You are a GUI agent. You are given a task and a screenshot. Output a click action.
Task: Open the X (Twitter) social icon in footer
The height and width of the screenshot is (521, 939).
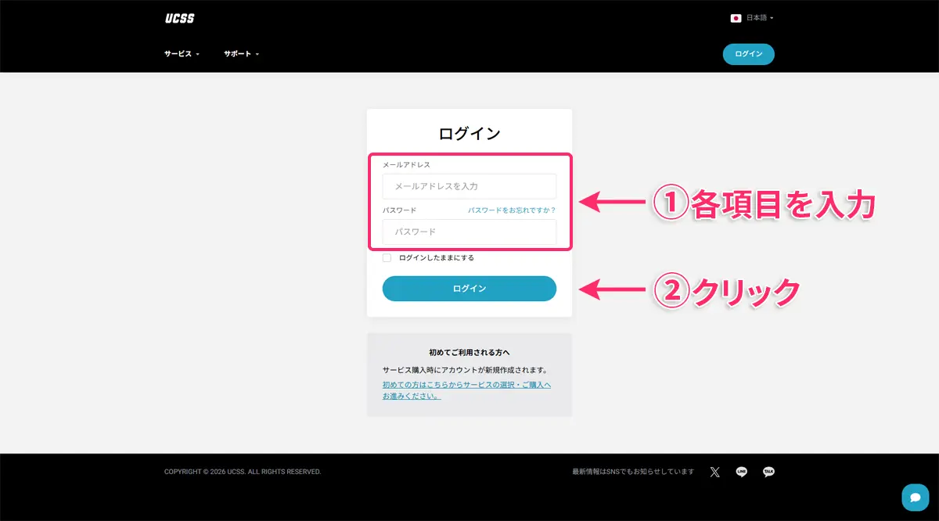coord(714,472)
